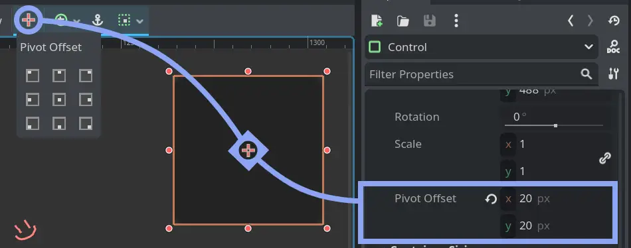Toggle the Scale ratio link icon

click(605, 158)
